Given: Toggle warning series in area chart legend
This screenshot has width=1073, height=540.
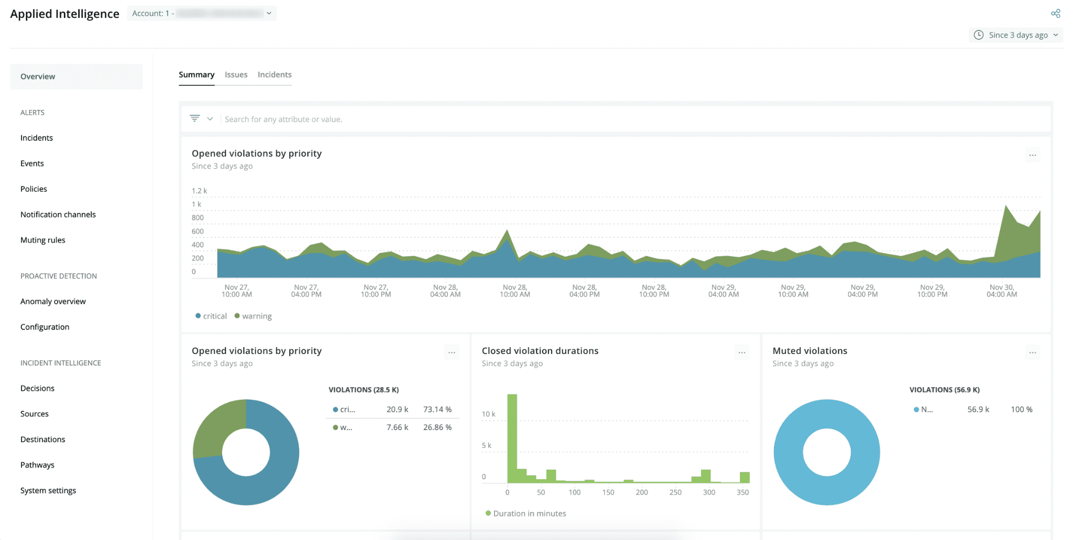Looking at the screenshot, I should (253, 316).
